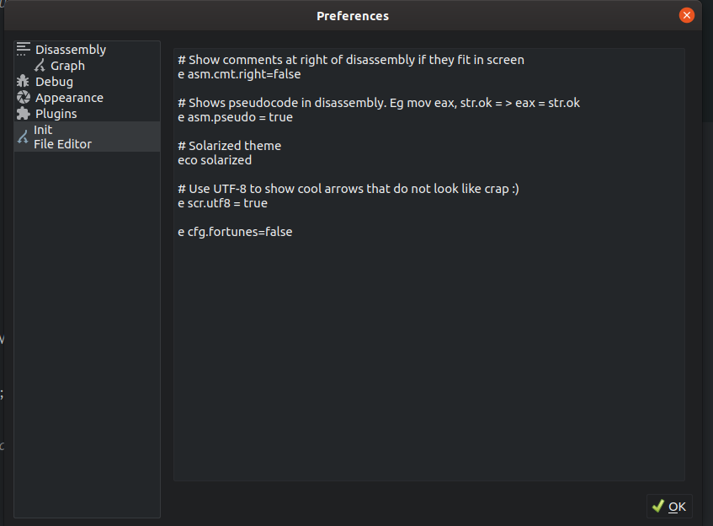Click the Preferences title bar text

pyautogui.click(x=353, y=16)
